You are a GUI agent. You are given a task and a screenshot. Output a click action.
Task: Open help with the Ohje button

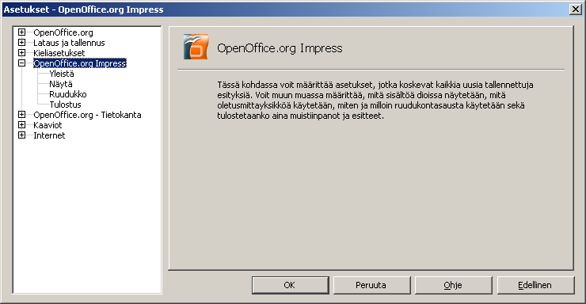454,285
